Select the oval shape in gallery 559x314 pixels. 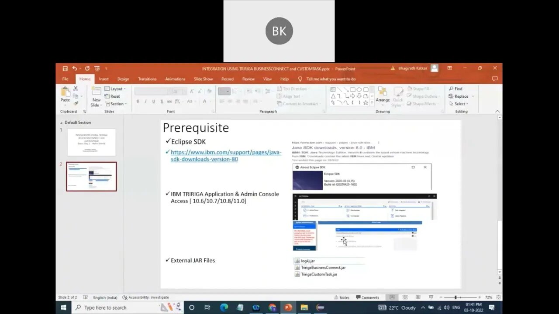pyautogui.click(x=359, y=89)
